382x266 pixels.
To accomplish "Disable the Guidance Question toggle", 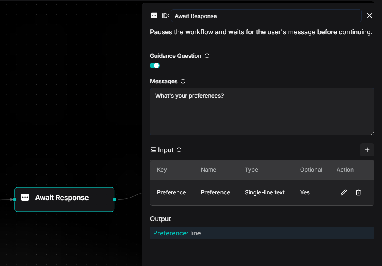I will click(x=155, y=65).
